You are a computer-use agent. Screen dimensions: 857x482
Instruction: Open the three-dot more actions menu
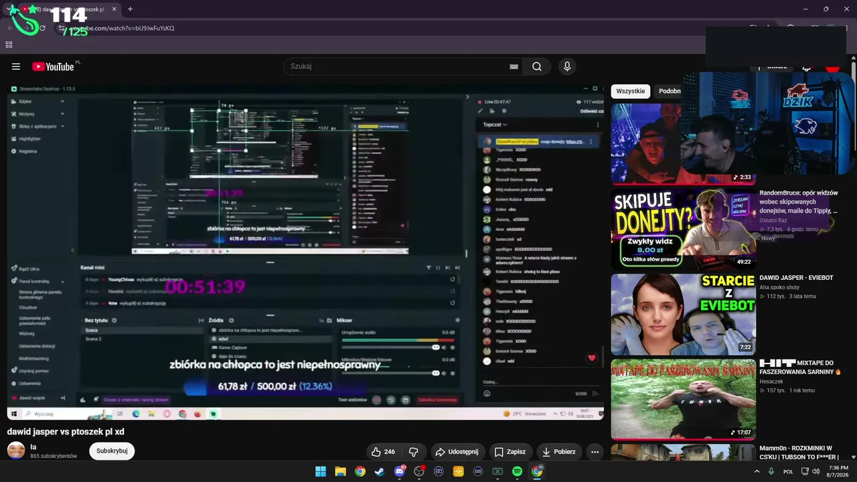[595, 452]
